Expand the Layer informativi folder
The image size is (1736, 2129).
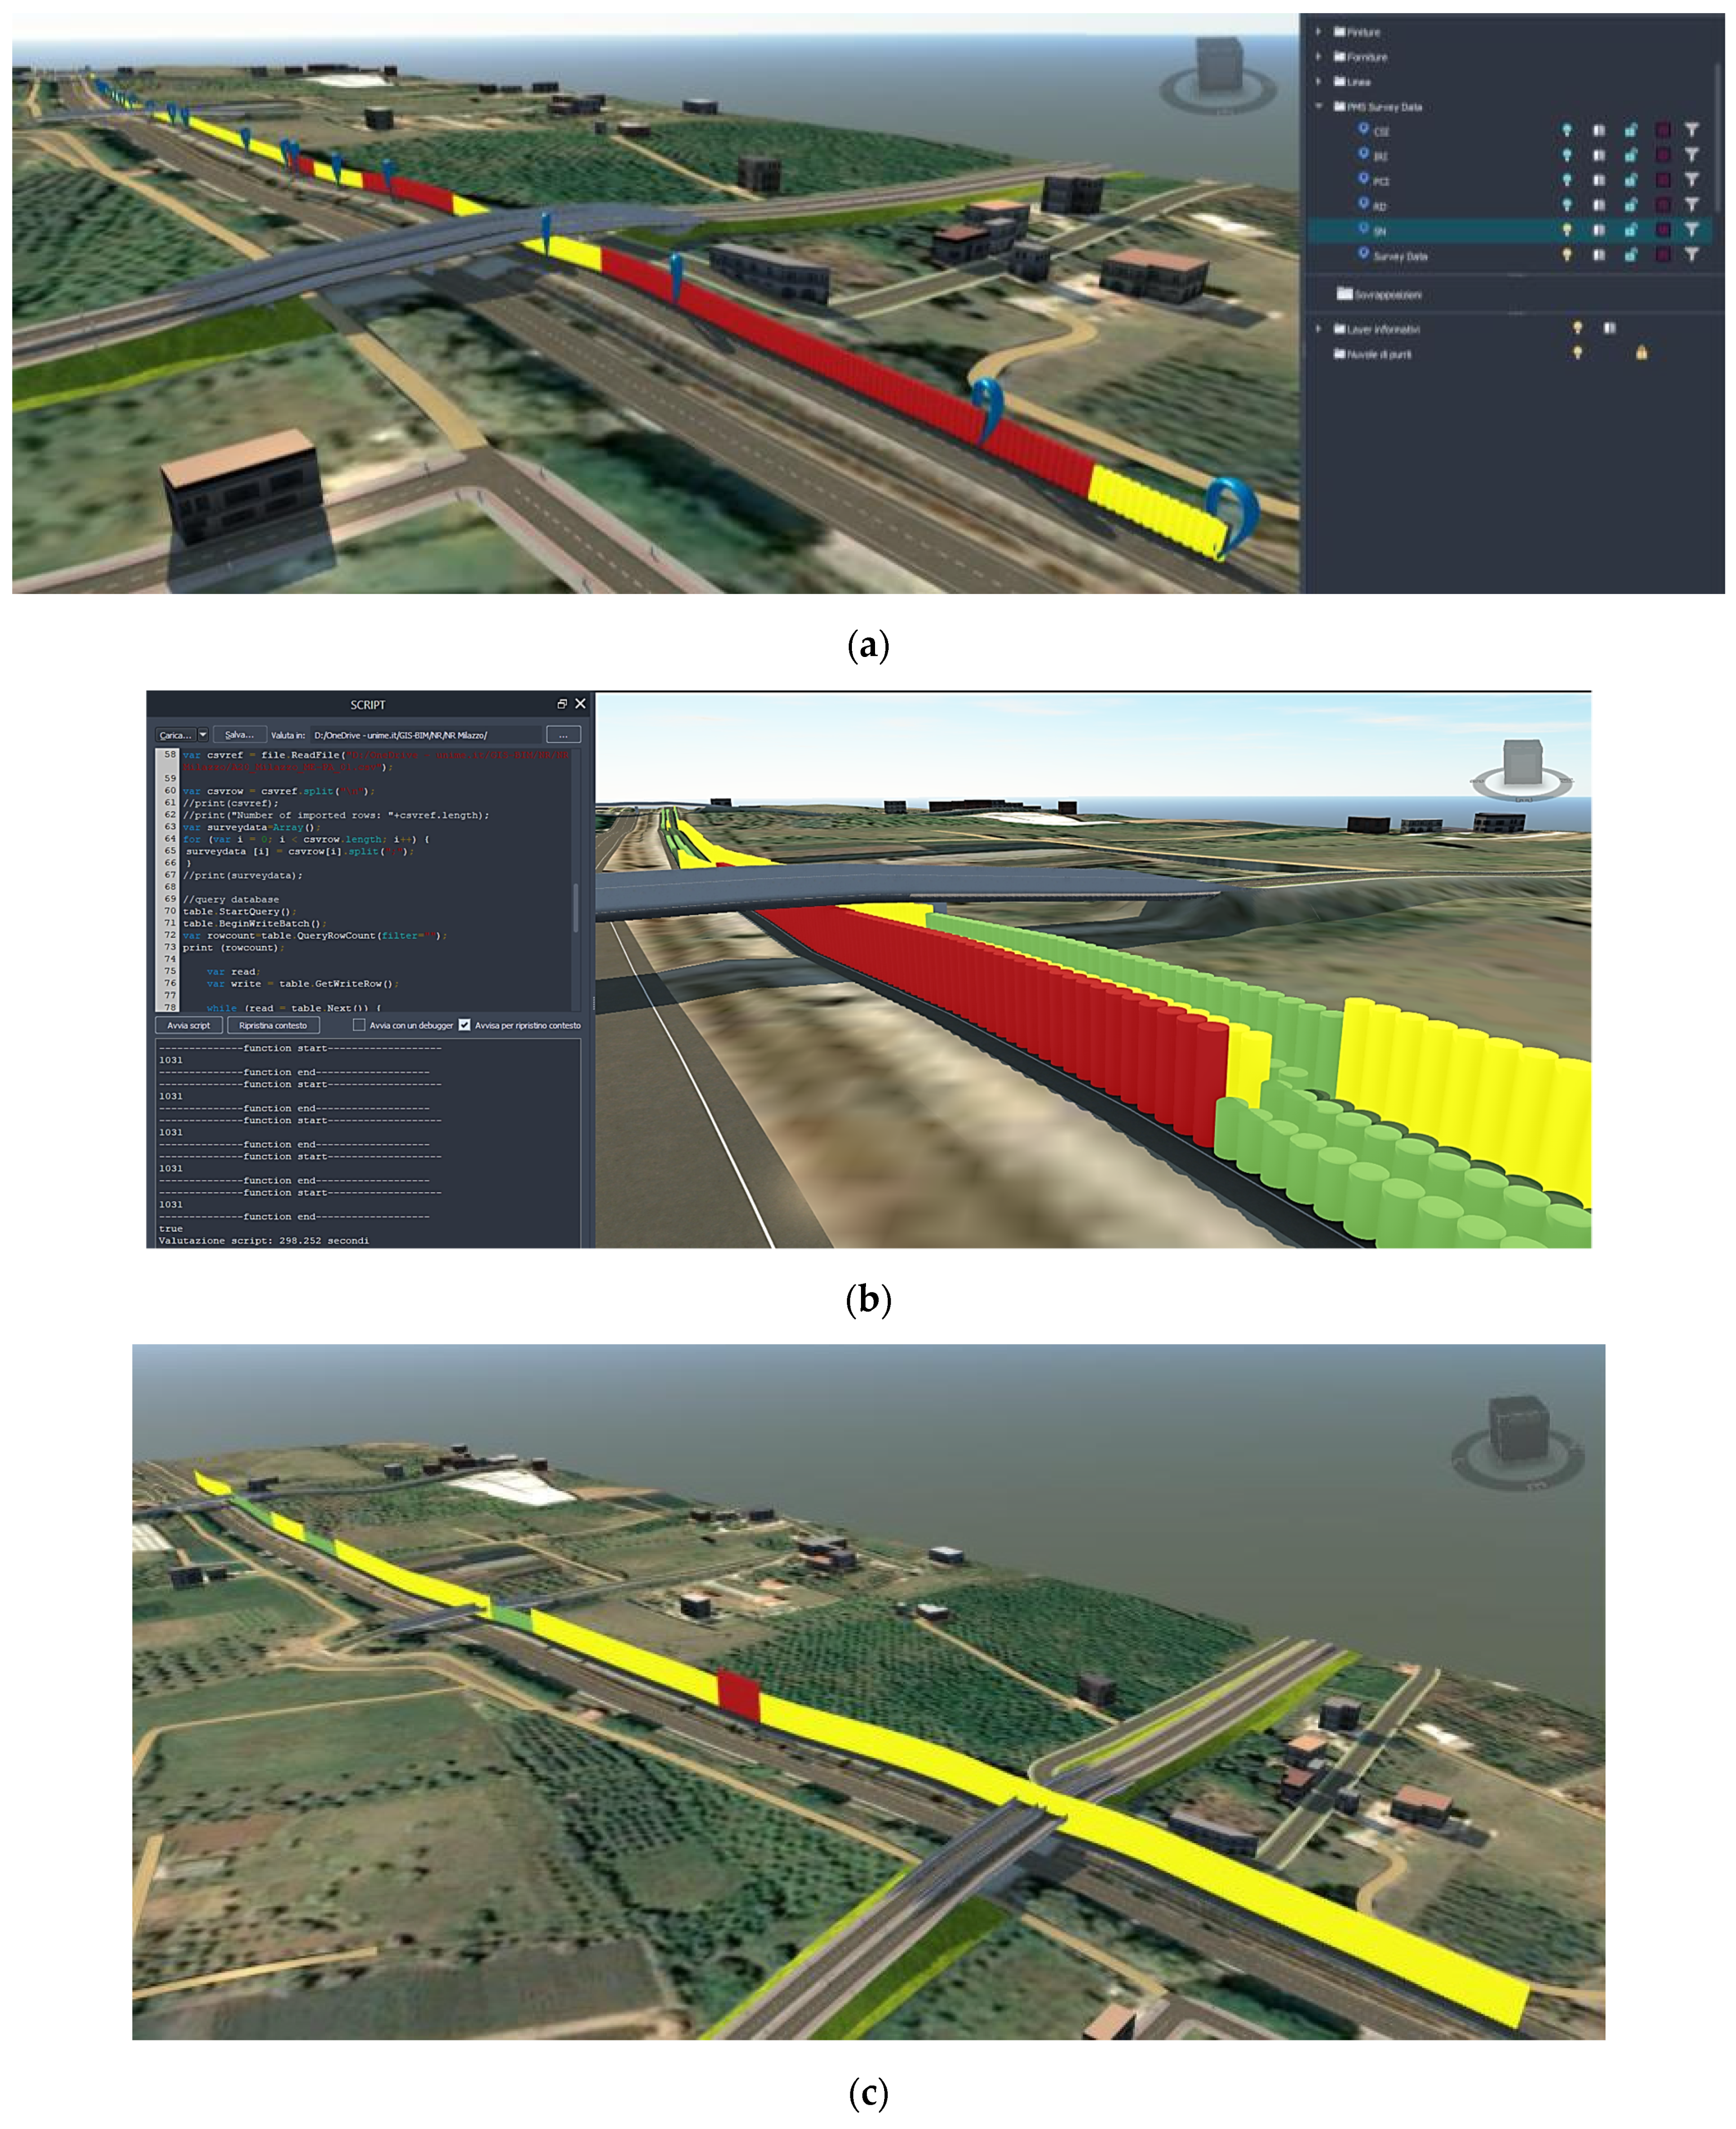1319,329
